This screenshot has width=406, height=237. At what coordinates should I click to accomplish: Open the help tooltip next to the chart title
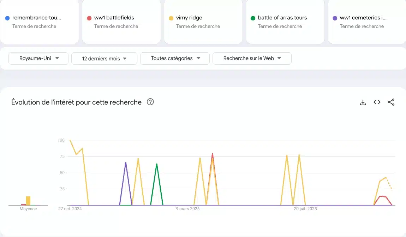click(x=150, y=102)
